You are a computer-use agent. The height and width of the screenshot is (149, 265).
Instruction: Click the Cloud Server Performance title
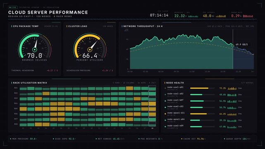[48, 12]
